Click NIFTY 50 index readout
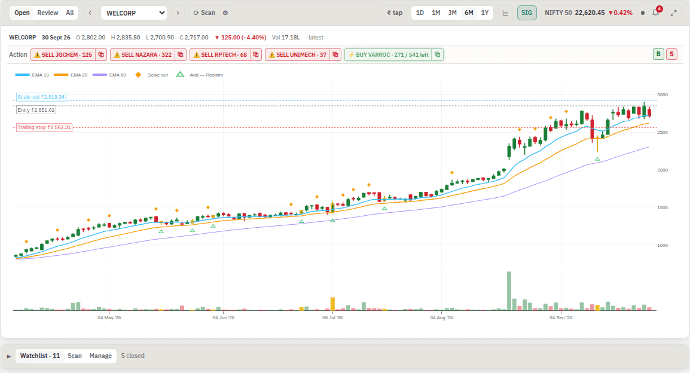Viewport: 690px width, 373px height. [588, 13]
